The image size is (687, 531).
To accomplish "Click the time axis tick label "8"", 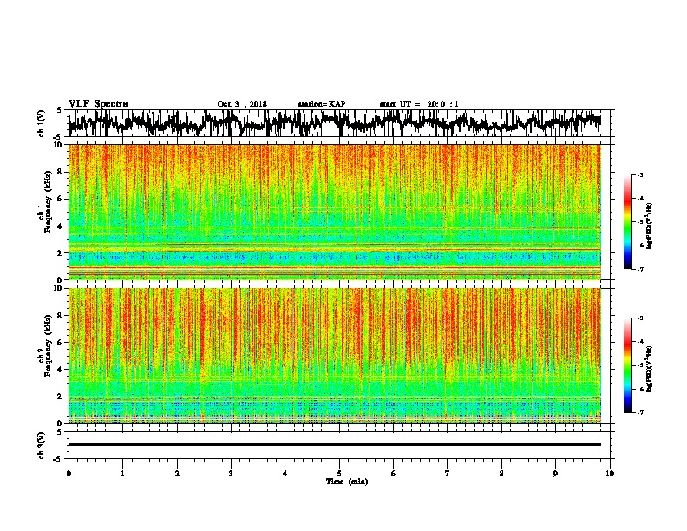I will tap(501, 474).
